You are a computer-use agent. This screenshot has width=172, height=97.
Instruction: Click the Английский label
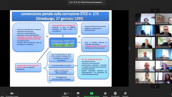click(x=115, y=96)
